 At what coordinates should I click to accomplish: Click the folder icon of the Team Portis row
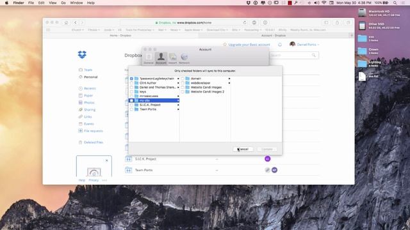128,171
